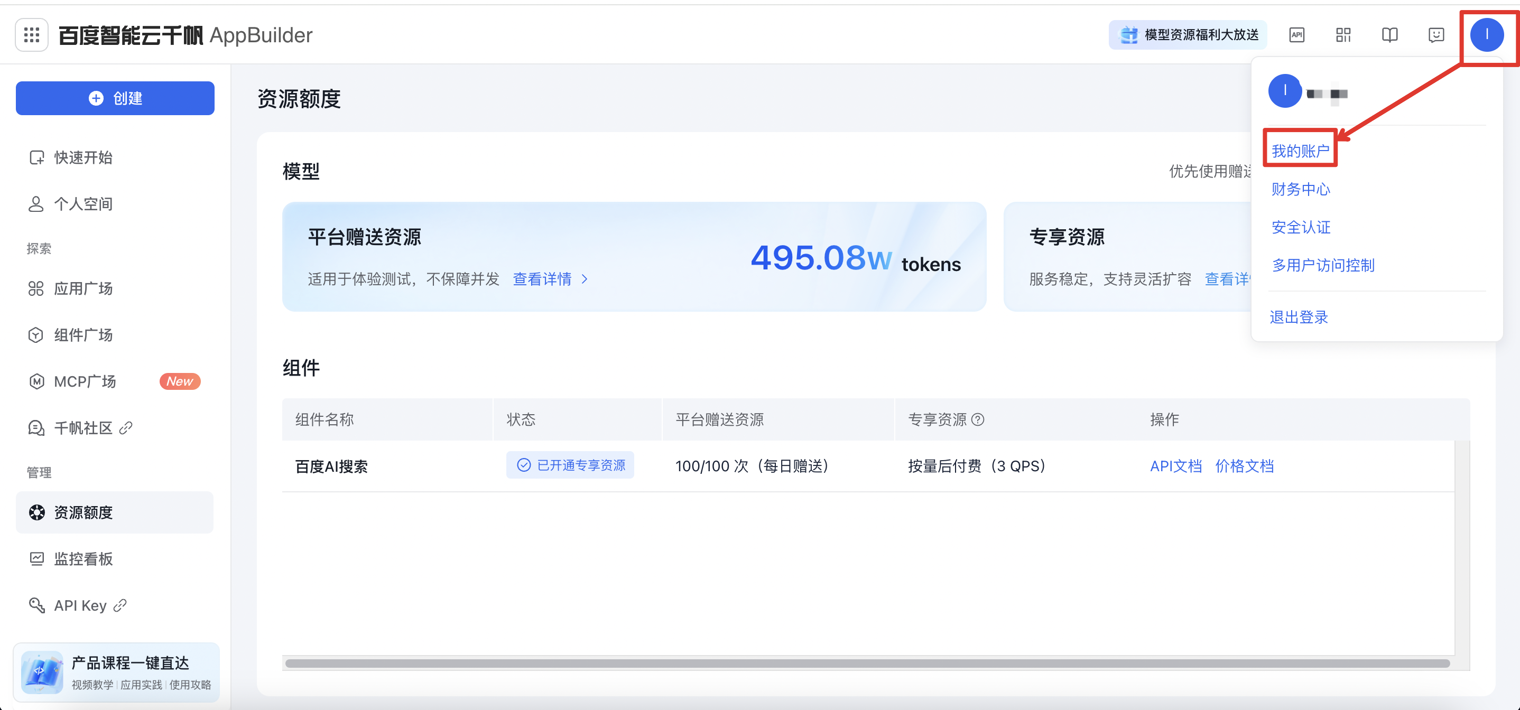Click the API Key key icon

pyautogui.click(x=36, y=605)
